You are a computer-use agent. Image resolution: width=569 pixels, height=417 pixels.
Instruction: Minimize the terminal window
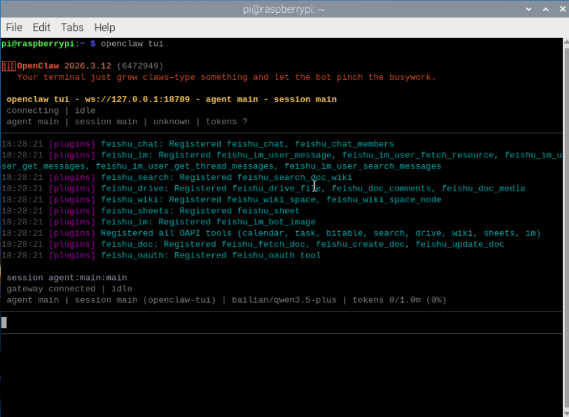[x=528, y=9]
